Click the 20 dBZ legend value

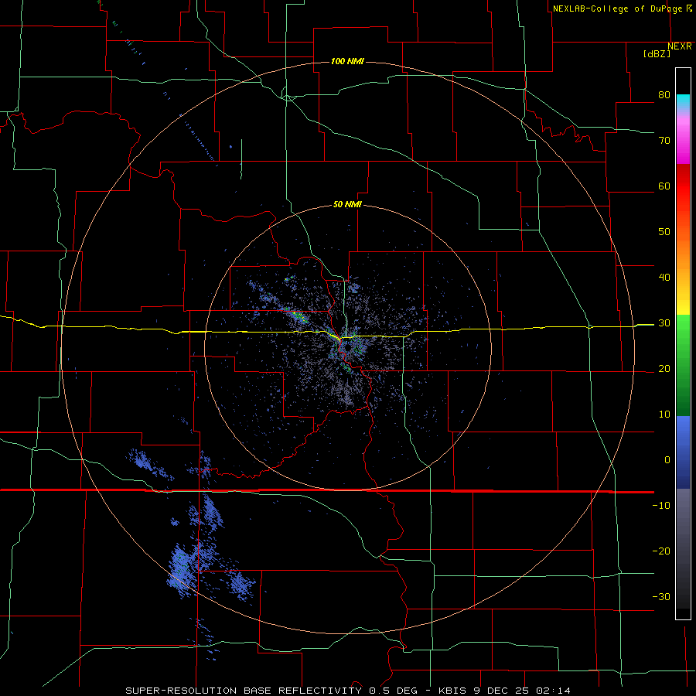coord(664,368)
